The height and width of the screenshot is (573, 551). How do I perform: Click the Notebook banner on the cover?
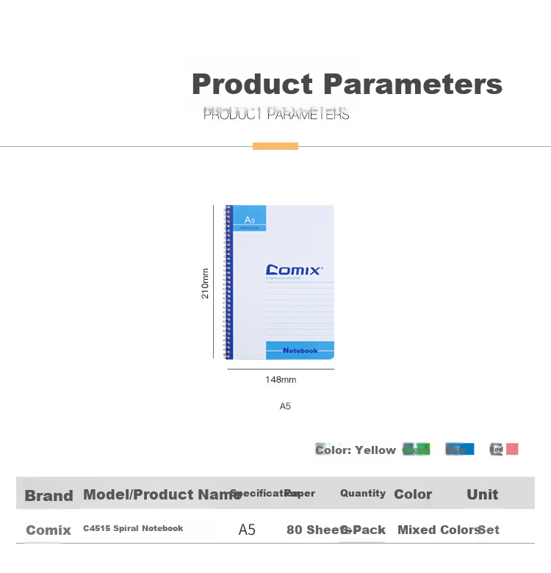pyautogui.click(x=300, y=350)
